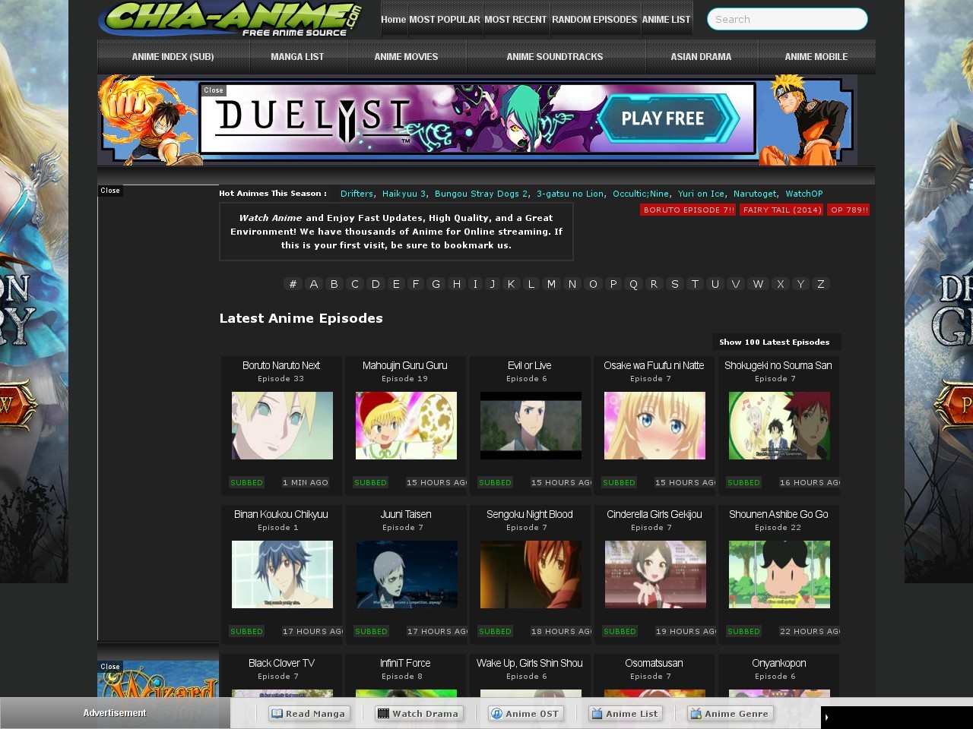
Task: Click SUBBED tag under Boruto Naruto Next
Action: click(246, 482)
